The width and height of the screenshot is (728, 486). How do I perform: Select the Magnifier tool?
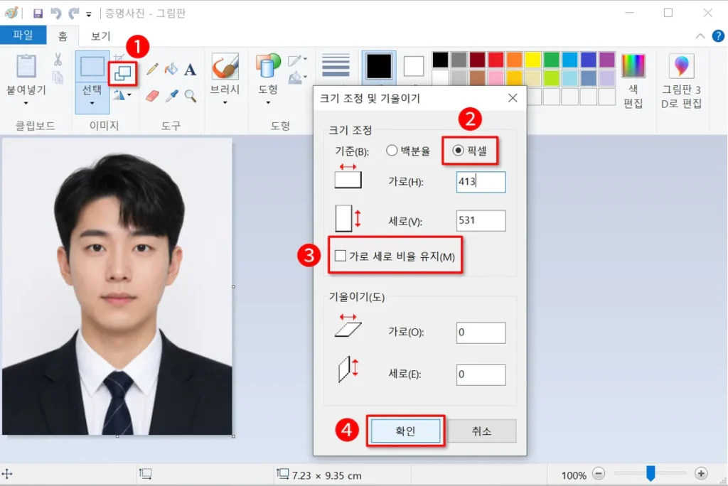coord(191,96)
